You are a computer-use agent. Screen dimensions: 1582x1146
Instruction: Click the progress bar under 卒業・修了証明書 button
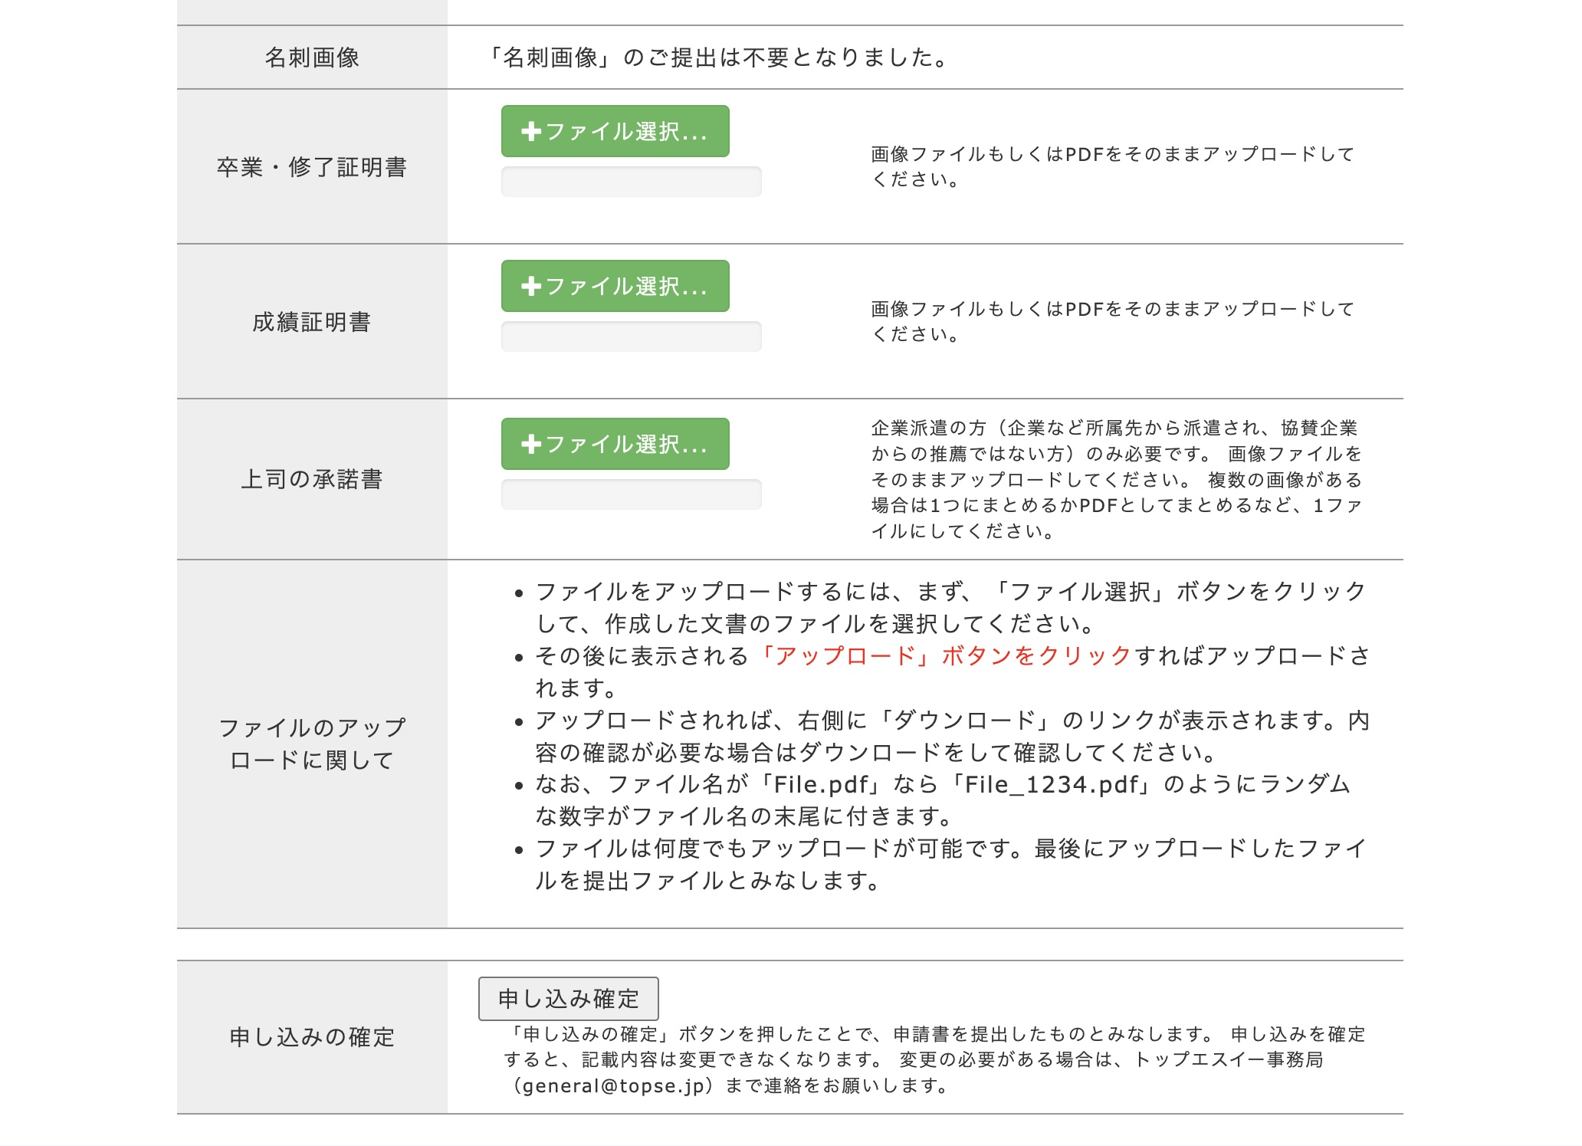coord(631,182)
